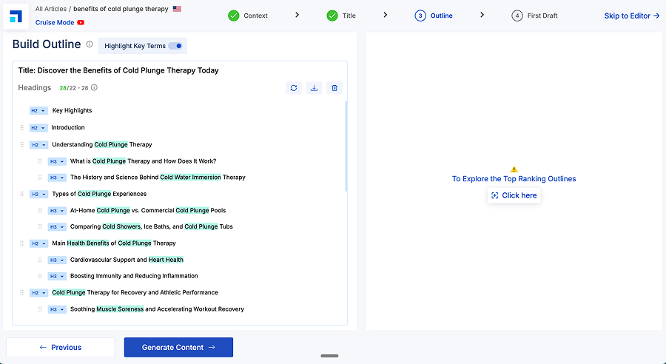Click the step 4 circle icon for First Draft
This screenshot has width=666, height=364.
click(517, 16)
